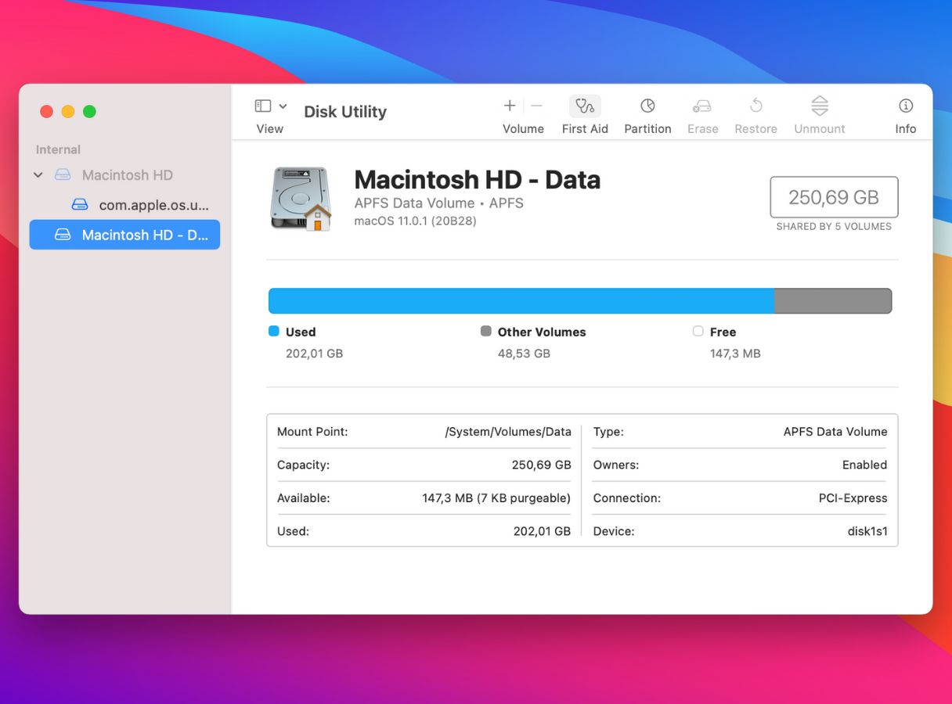The image size is (952, 704).
Task: Click the blue Used legend swatch
Action: coord(274,332)
